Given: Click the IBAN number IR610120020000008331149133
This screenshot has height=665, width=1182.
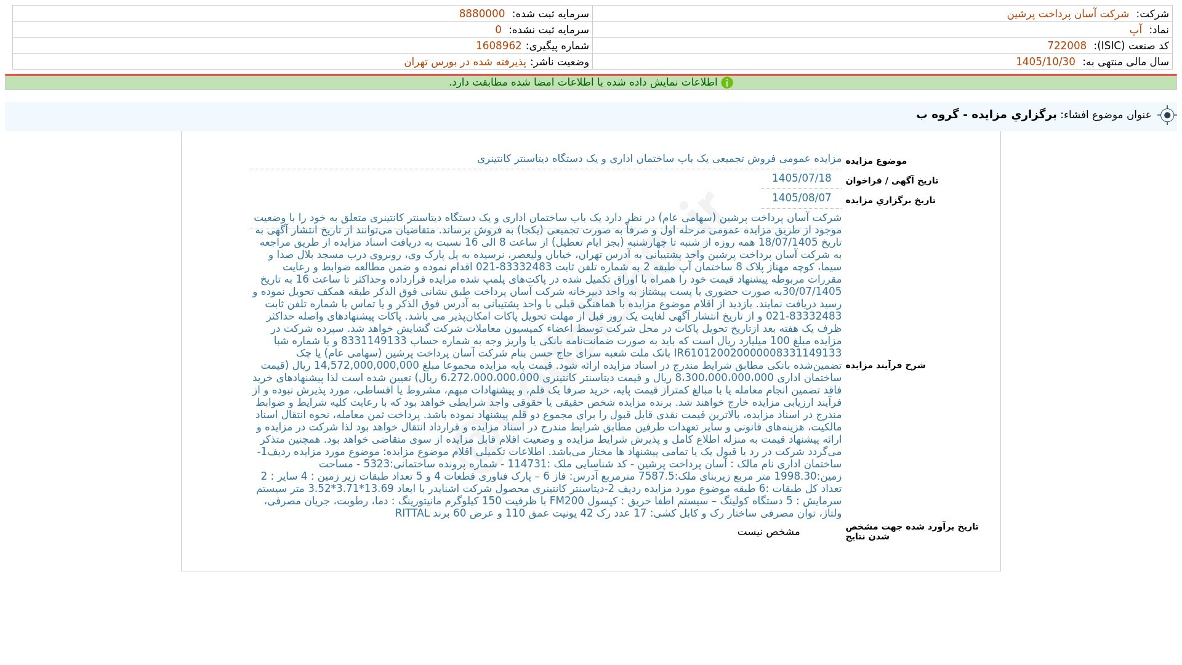Looking at the screenshot, I should pyautogui.click(x=758, y=353).
